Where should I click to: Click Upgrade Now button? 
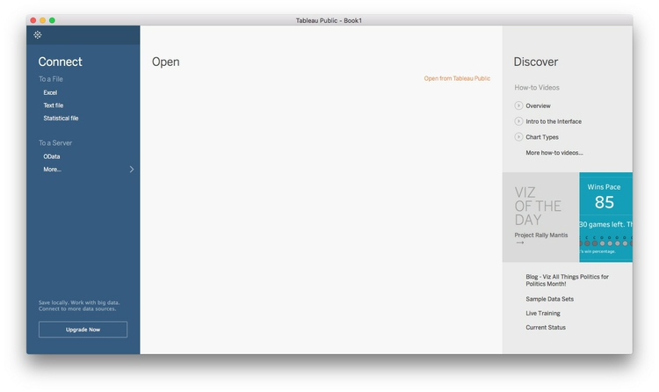[83, 330]
